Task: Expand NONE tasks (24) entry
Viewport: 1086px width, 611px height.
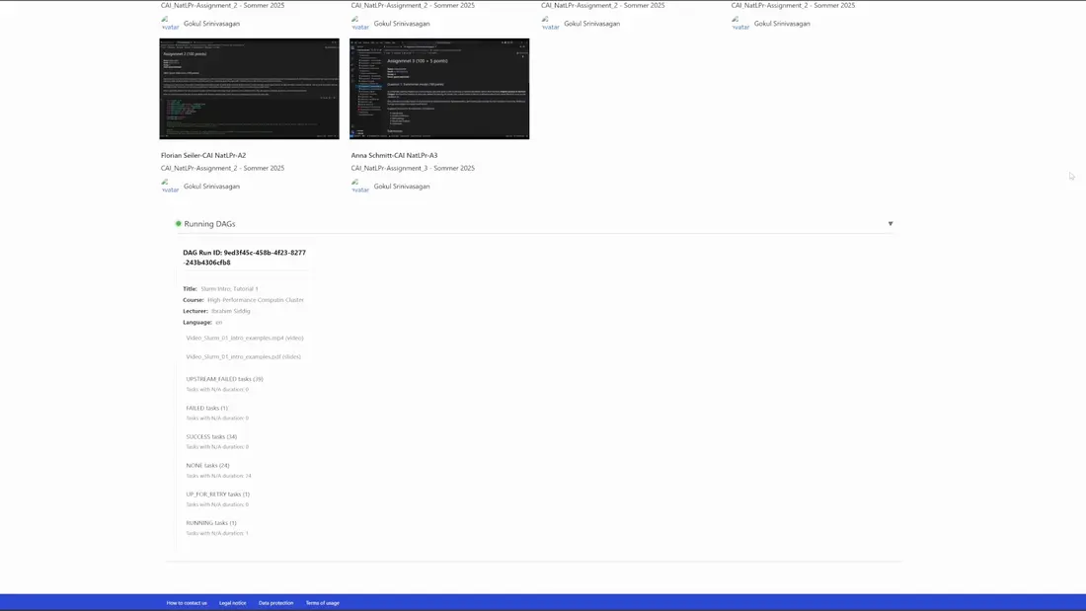Action: pyautogui.click(x=207, y=466)
